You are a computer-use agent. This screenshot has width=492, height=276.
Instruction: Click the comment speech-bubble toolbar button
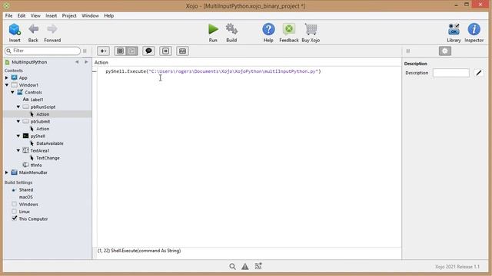pyautogui.click(x=148, y=51)
